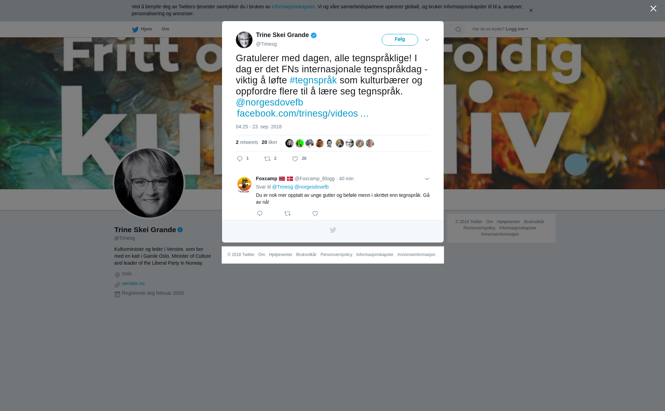The width and height of the screenshot is (665, 411).
Task: Open the Logg inn dropdown
Action: click(x=517, y=29)
